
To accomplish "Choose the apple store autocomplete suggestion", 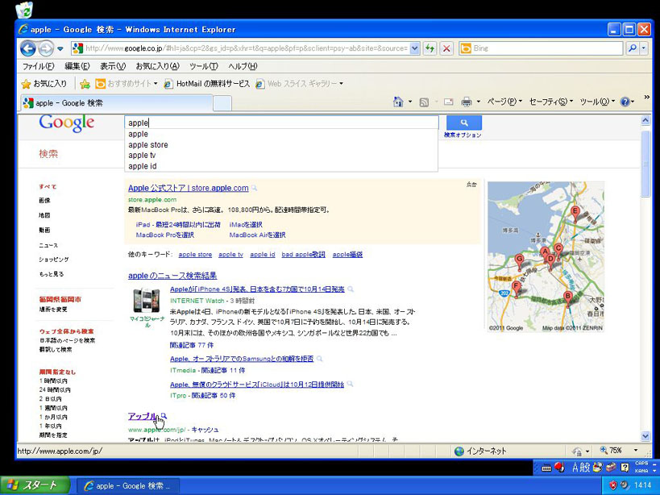I will [281, 145].
